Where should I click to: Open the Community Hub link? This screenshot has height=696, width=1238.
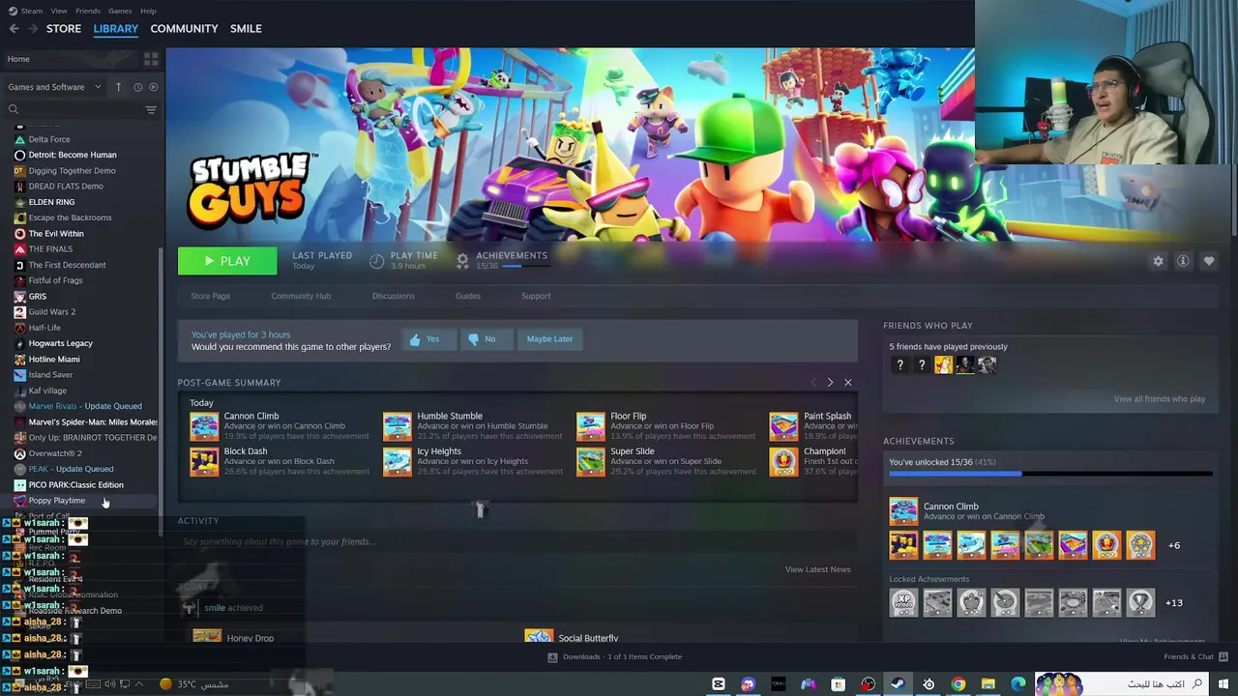(x=301, y=296)
